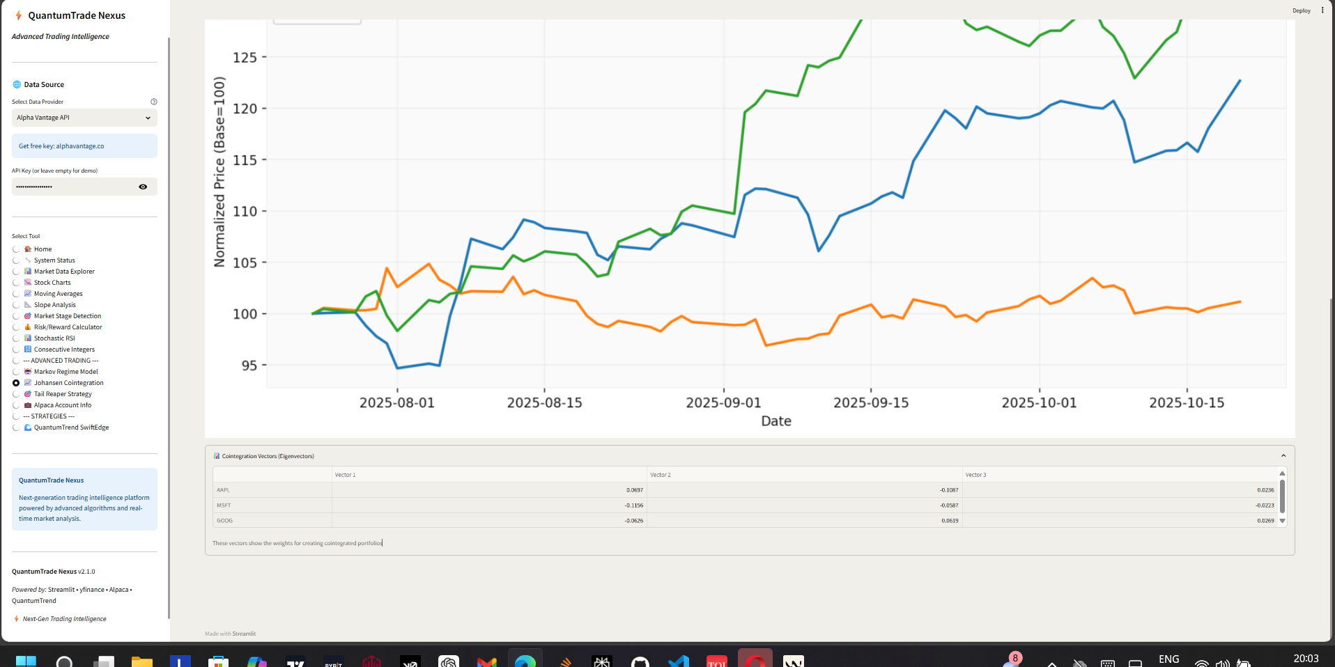Viewport: 1335px width, 667px height.
Task: Open Visual Studio Code from taskbar
Action: coord(679,661)
